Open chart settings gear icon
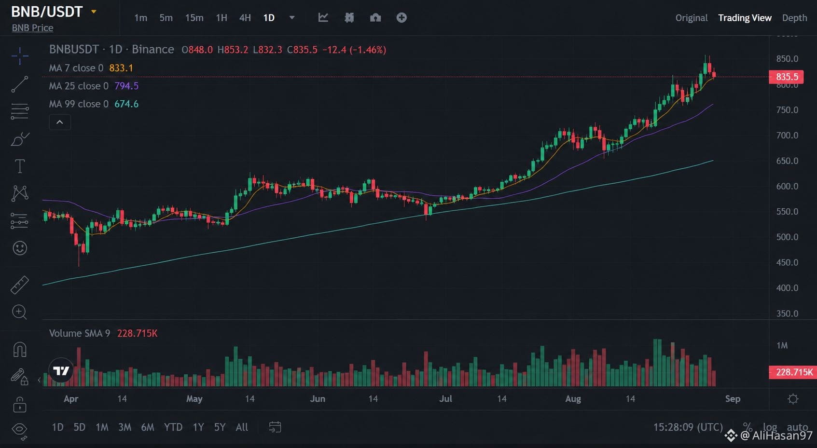This screenshot has width=817, height=448. [x=793, y=399]
